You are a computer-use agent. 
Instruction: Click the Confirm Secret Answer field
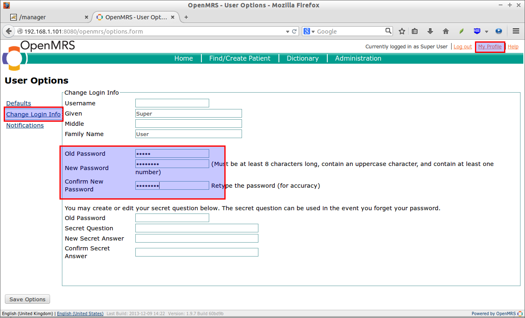point(197,252)
